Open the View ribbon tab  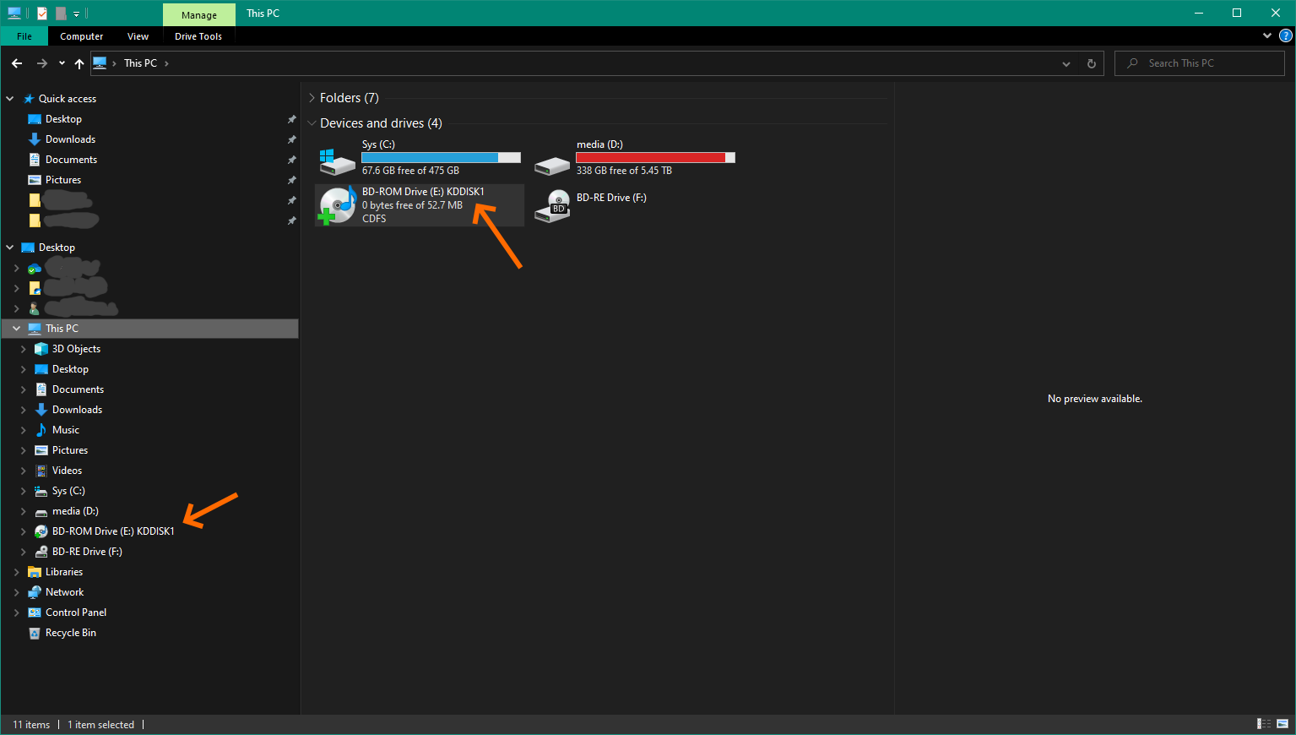(138, 36)
